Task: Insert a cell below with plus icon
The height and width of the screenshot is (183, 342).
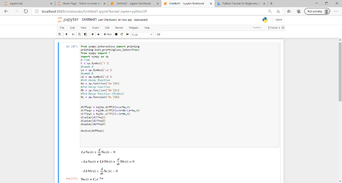Action: pos(66,34)
